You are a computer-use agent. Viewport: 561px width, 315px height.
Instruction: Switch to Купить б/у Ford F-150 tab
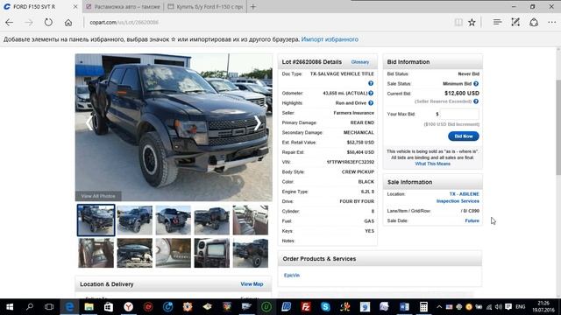tap(205, 6)
